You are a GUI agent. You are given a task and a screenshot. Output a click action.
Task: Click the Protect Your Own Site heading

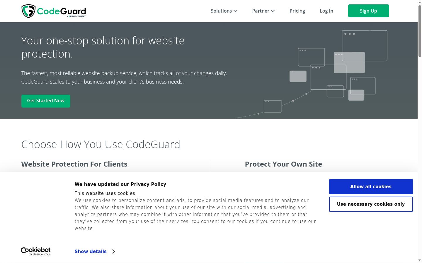click(283, 164)
